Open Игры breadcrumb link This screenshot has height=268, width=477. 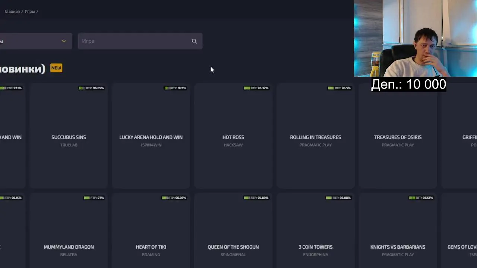(30, 12)
